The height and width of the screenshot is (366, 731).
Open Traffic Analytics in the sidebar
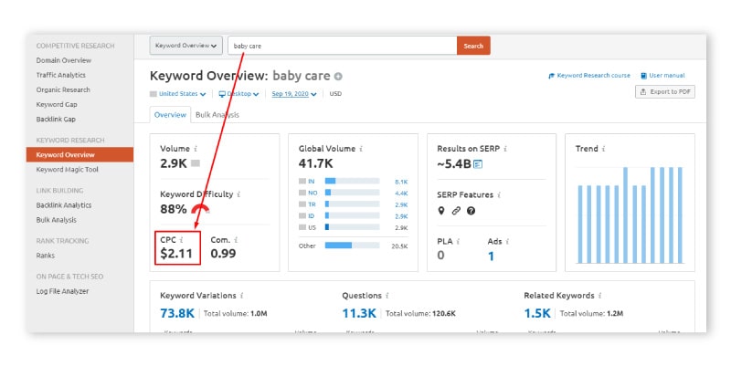coord(61,75)
